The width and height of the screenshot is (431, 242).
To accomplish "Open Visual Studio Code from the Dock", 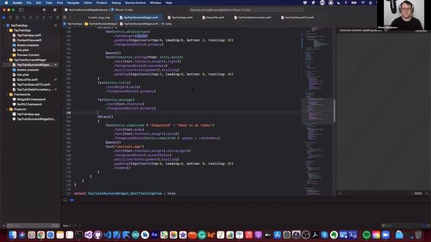I will [x=107, y=235].
